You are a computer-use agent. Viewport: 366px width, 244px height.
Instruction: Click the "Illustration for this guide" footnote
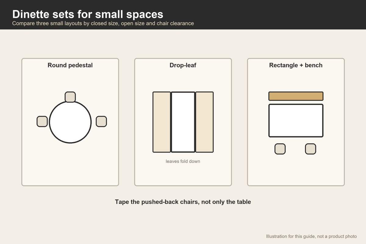311,236
